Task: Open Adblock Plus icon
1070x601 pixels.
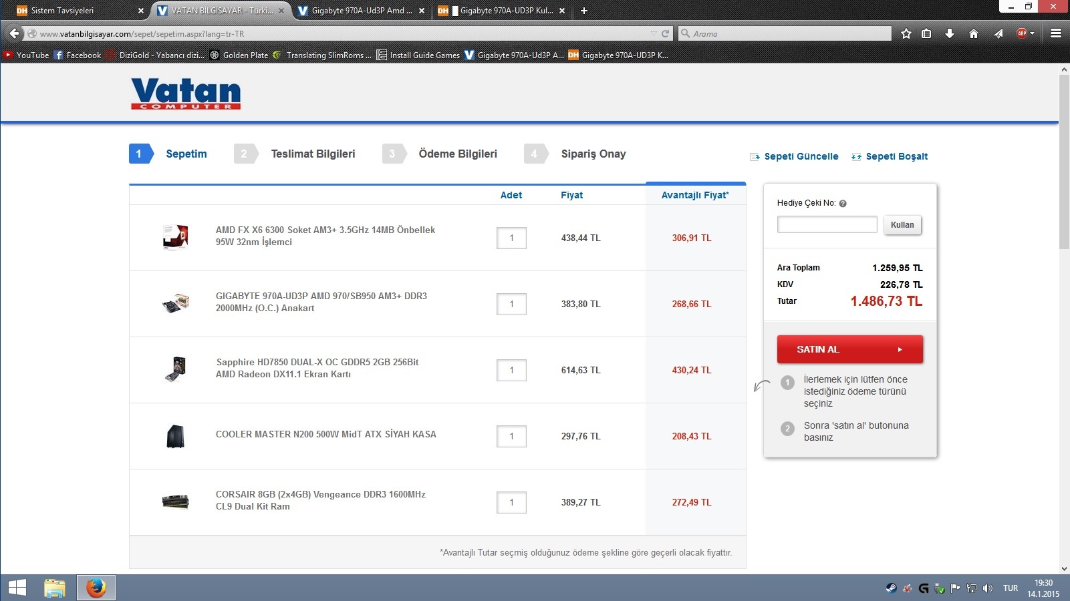Action: pyautogui.click(x=1022, y=33)
